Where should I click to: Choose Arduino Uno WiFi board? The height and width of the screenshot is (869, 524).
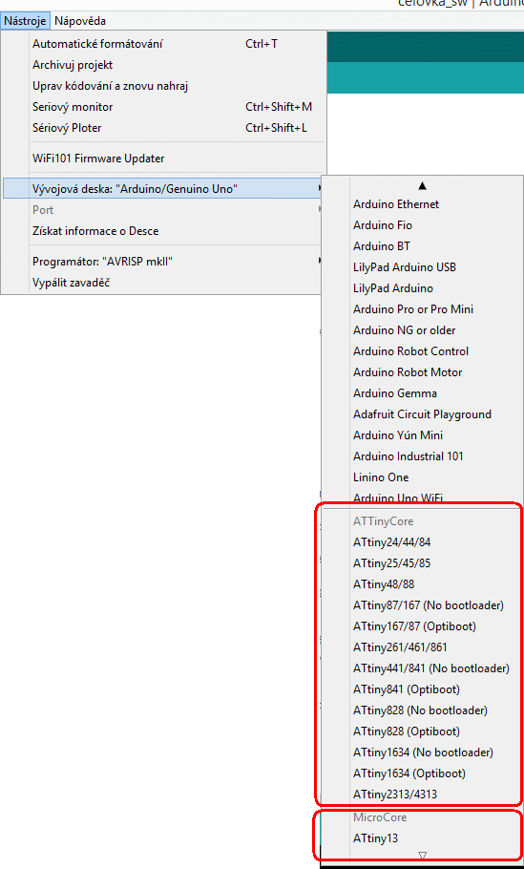pyautogui.click(x=422, y=498)
